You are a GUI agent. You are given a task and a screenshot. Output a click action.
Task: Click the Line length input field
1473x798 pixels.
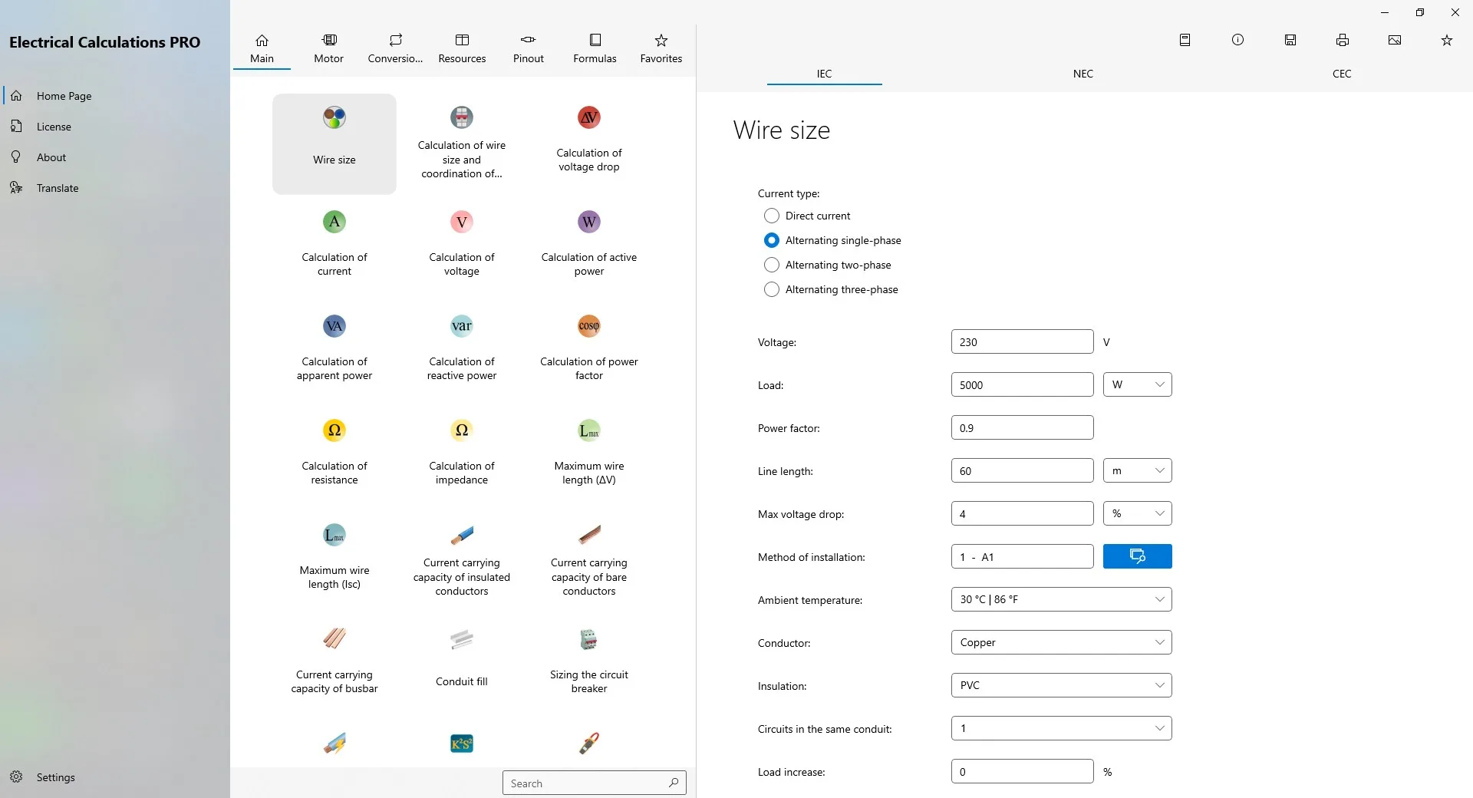click(1023, 470)
